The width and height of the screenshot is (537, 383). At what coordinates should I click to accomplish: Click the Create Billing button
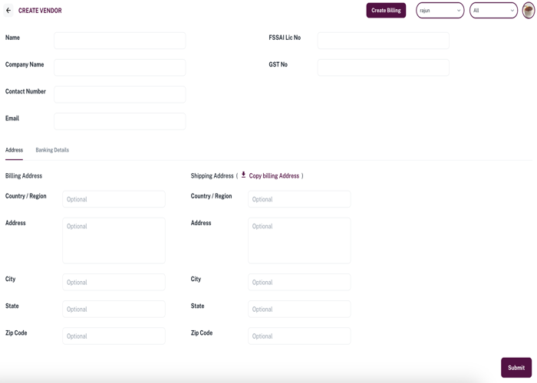386,11
